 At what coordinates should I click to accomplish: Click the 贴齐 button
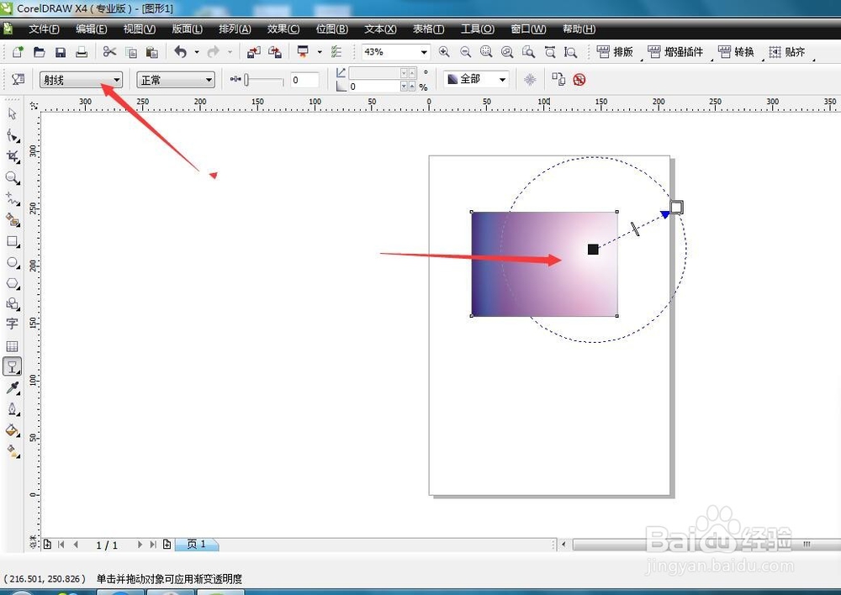787,52
